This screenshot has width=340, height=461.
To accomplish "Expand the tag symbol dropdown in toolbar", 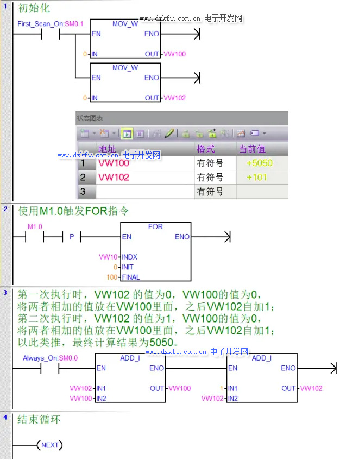I will (264, 133).
